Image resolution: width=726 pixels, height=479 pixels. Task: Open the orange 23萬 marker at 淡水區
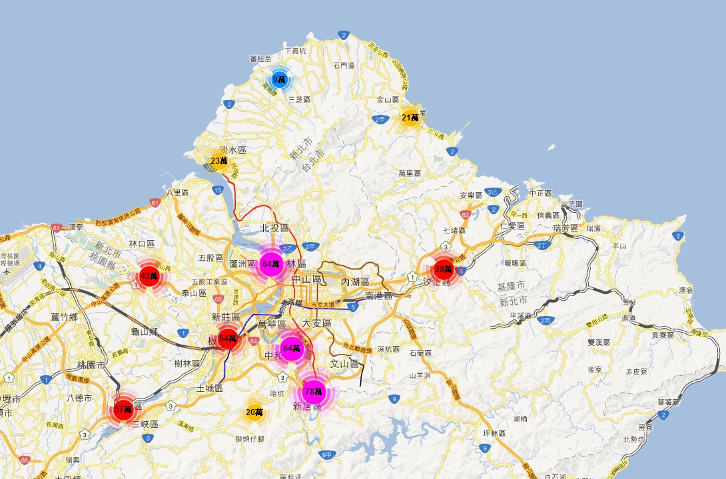coord(219,160)
